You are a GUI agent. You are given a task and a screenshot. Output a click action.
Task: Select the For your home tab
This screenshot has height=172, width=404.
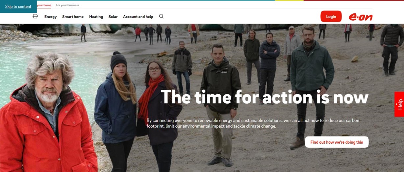(x=44, y=5)
